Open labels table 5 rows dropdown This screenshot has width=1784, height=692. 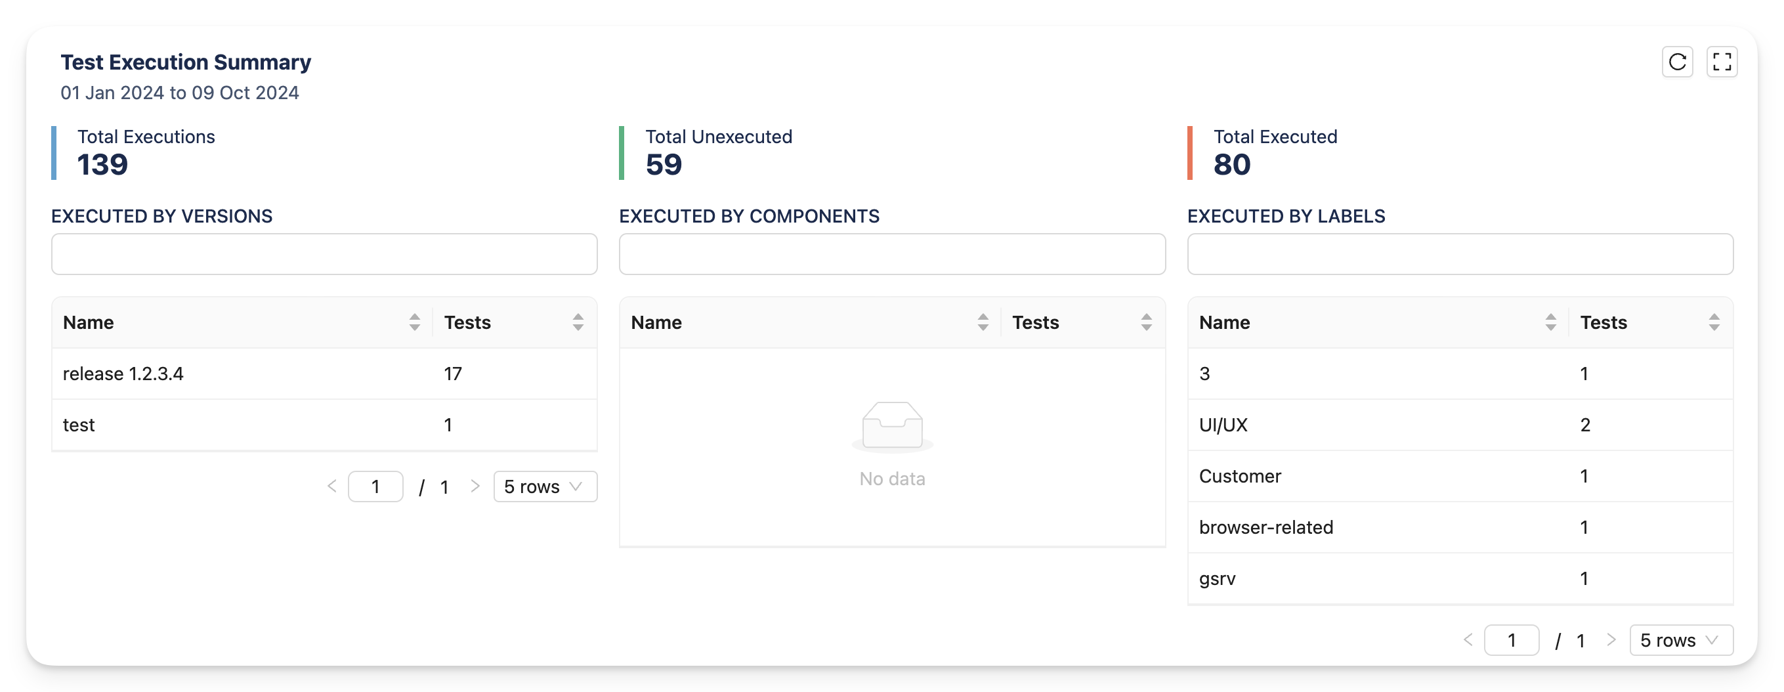(x=1681, y=640)
